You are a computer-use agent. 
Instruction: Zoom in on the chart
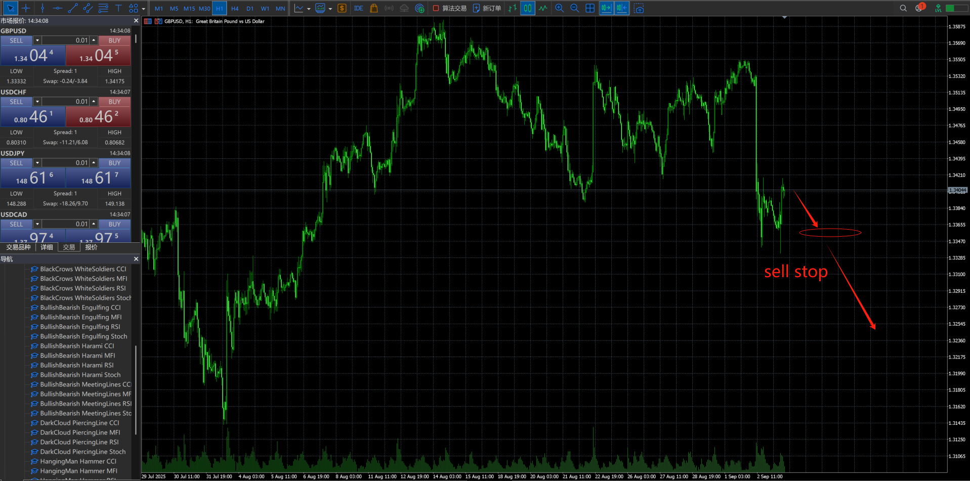[x=559, y=8]
